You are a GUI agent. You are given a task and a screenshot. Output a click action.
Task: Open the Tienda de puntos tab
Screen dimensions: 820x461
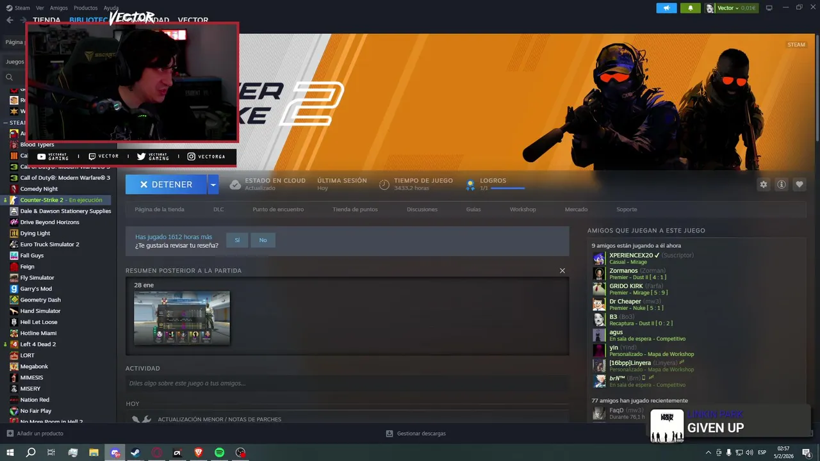pos(355,209)
